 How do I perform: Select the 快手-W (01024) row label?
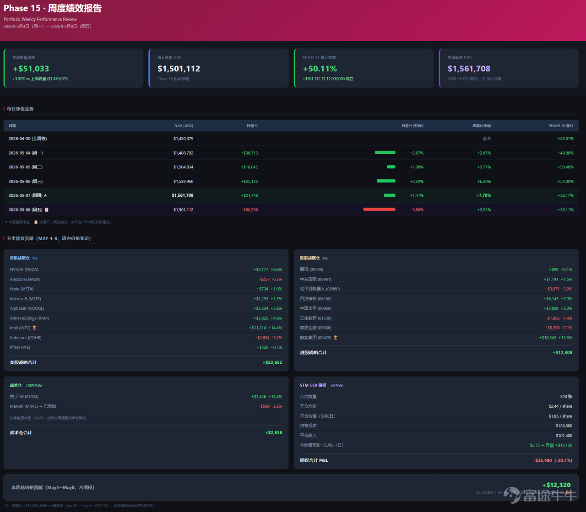tap(24, 397)
